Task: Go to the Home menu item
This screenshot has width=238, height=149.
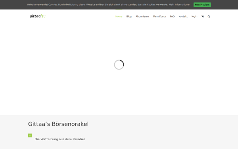Action: (x=119, y=16)
